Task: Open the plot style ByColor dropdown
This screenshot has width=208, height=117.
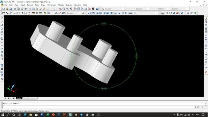Action: pyautogui.click(x=179, y=9)
